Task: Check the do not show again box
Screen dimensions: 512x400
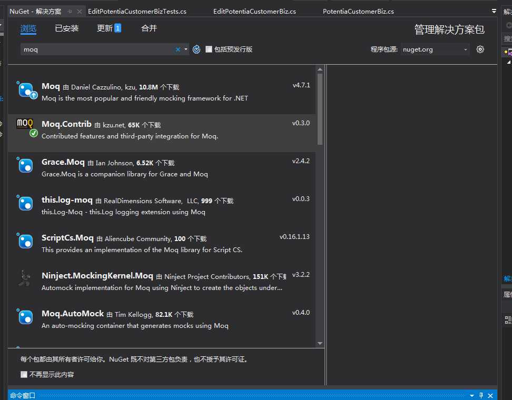Action: 24,374
